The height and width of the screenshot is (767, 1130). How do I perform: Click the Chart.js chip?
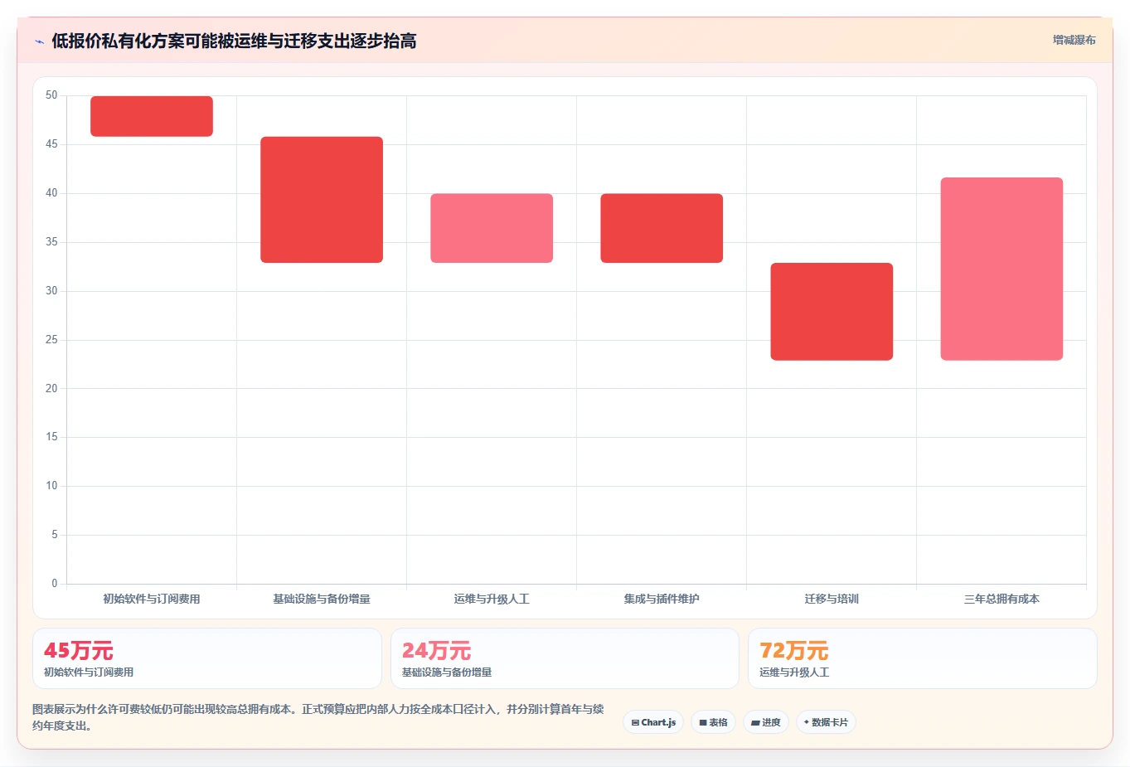(653, 722)
